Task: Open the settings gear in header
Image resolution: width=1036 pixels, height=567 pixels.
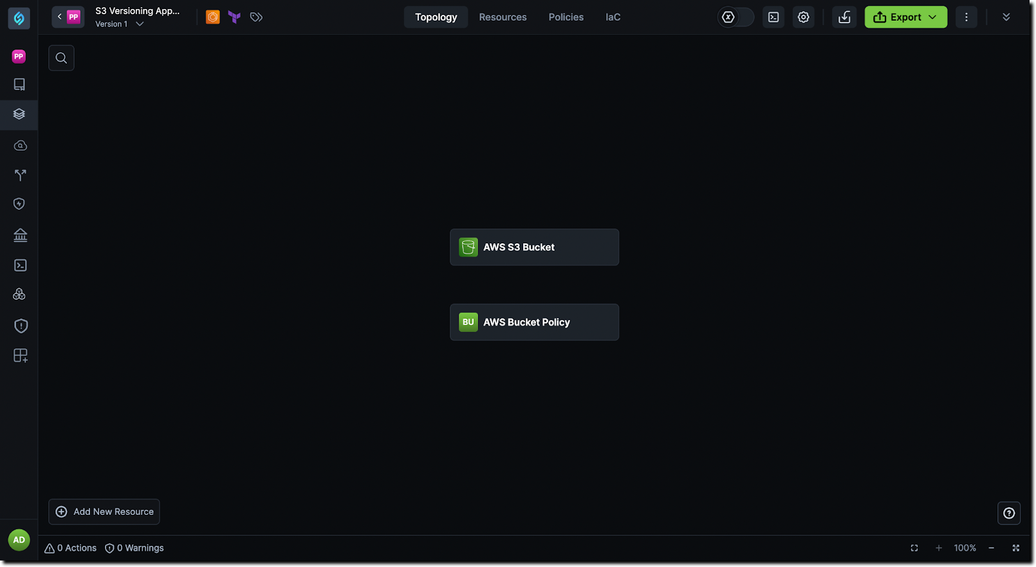Action: [803, 17]
